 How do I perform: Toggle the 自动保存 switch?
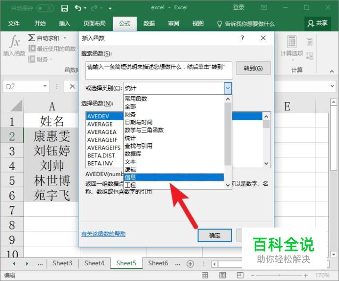coord(45,8)
